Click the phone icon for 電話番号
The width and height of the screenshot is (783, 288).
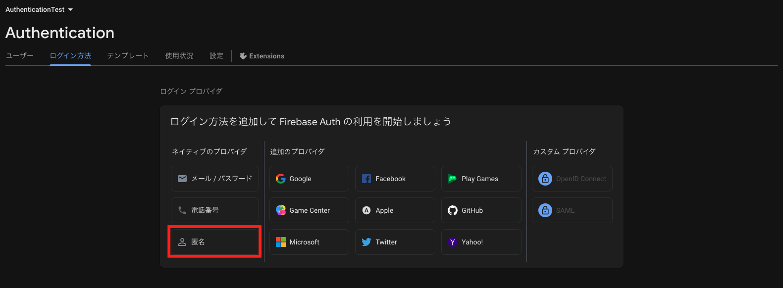pyautogui.click(x=182, y=210)
